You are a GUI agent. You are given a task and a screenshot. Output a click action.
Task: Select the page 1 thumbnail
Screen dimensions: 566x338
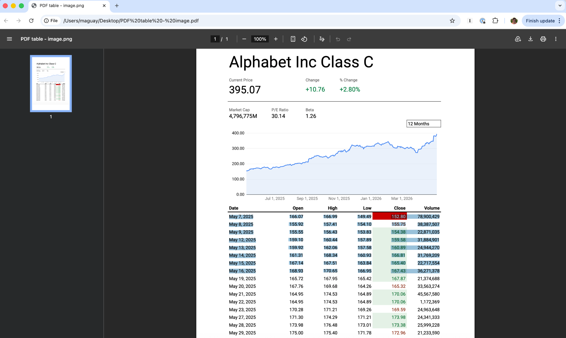[x=51, y=83]
